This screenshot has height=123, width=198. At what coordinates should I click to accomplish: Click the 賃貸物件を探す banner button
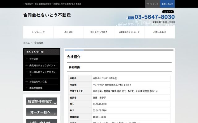click(42, 101)
